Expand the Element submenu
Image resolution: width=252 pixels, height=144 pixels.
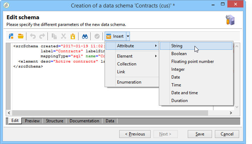click(132, 56)
